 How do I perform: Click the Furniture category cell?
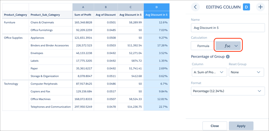coord(16,26)
